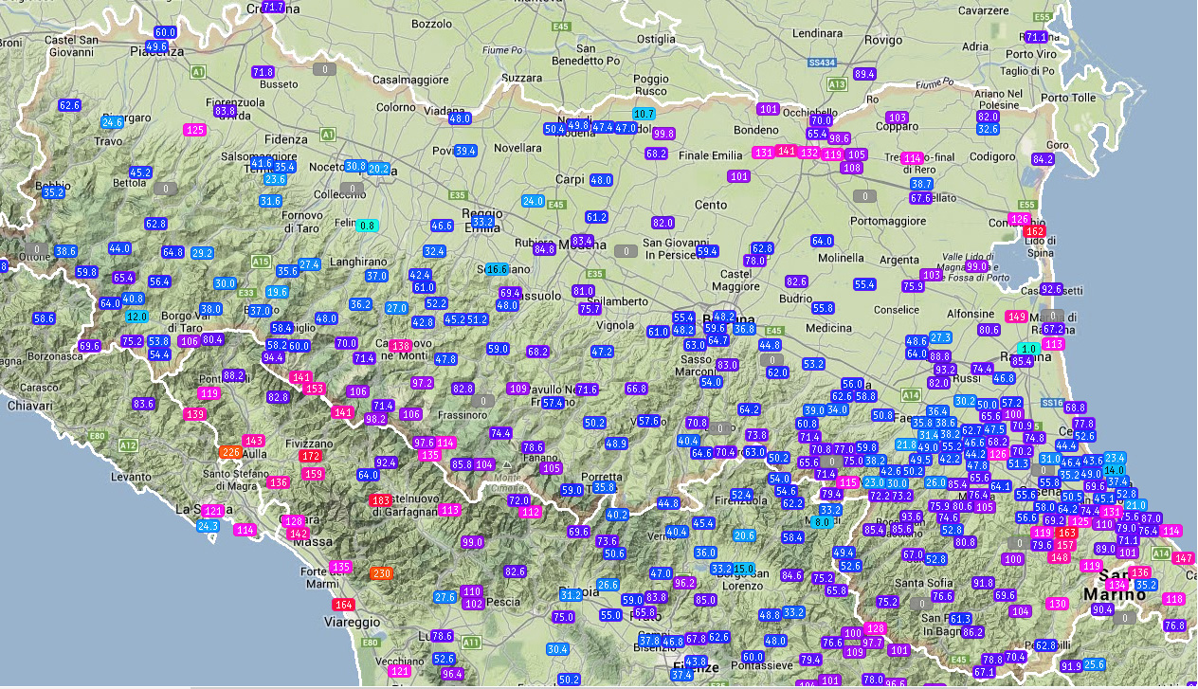Click the Bondeno town label
Image resolution: width=1198 pixels, height=689 pixels.
(755, 130)
